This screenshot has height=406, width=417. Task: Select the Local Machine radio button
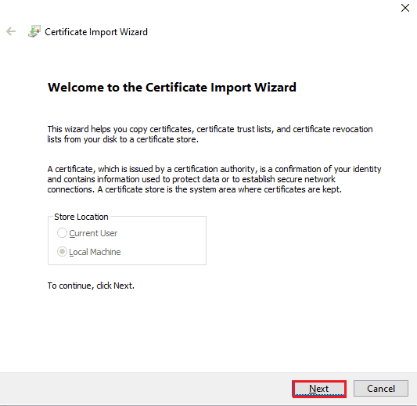(x=62, y=252)
